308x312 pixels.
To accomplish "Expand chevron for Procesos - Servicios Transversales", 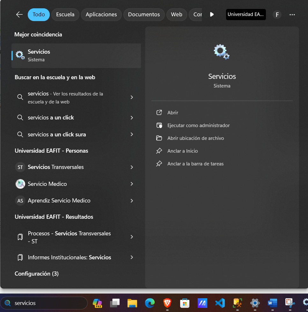I will (132, 237).
